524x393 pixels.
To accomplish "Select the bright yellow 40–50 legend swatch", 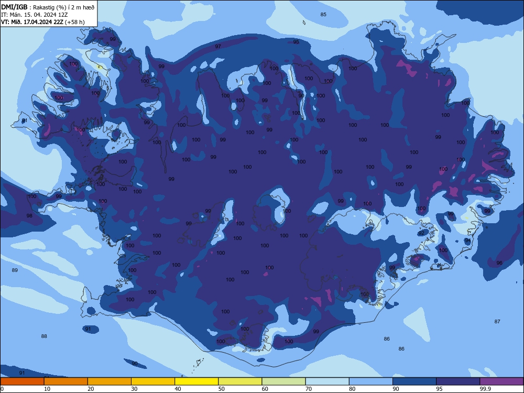I will click(196, 381).
